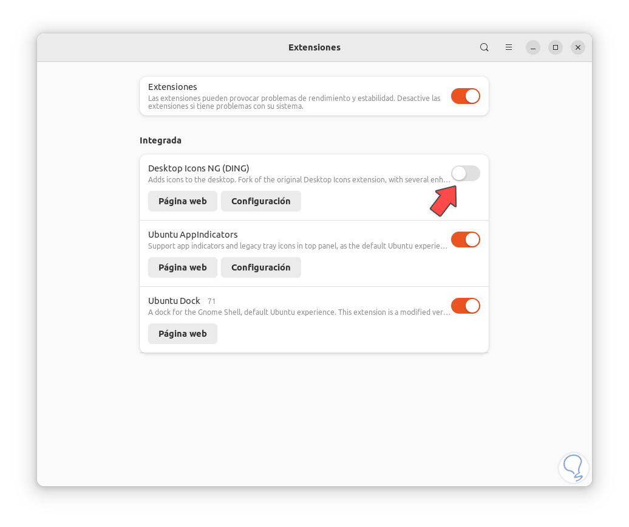Click the 71 count next to Ubuntu Dock

tap(211, 301)
